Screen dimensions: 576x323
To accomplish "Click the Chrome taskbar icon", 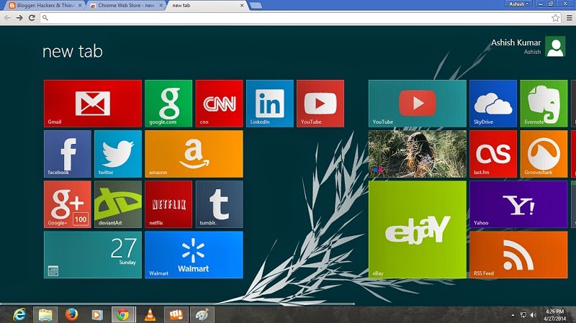I will pos(123,314).
